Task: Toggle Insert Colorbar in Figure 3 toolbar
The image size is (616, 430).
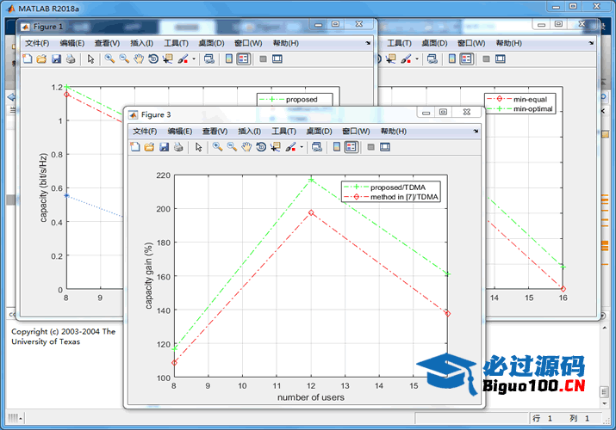Action: coord(337,147)
